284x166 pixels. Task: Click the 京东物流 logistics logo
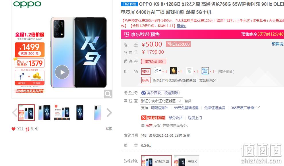pyautogui.click(x=153, y=118)
